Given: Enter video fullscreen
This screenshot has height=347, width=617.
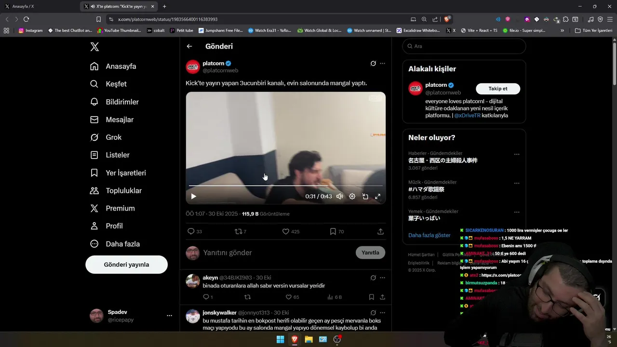Looking at the screenshot, I should pos(378,196).
